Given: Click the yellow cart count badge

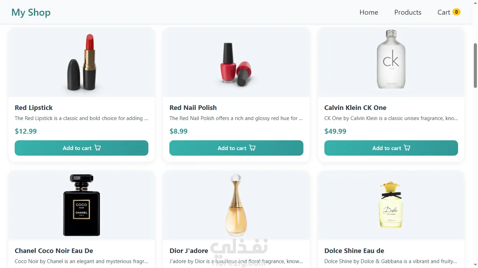Looking at the screenshot, I should [x=456, y=12].
